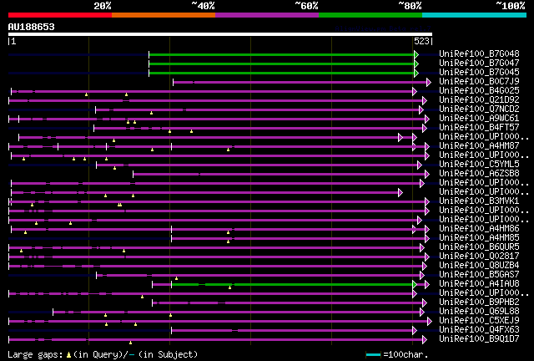Select the UniRef100_Q02817 label
Screen dimensions: 534x361
coord(479,257)
